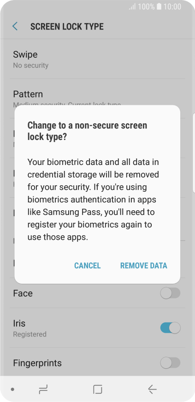Screen dimensions: 195x402
Task: Select the Swipe lock type
Action: (x=97, y=59)
